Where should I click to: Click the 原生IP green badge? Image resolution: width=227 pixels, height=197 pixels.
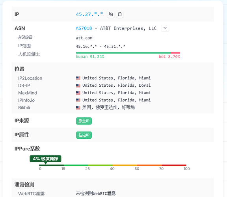[84, 121]
